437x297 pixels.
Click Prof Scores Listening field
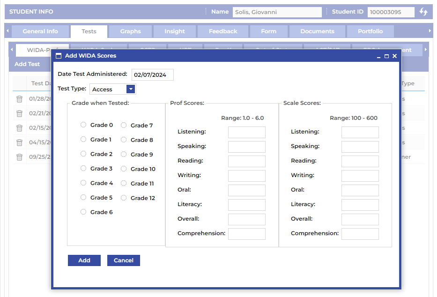point(247,133)
